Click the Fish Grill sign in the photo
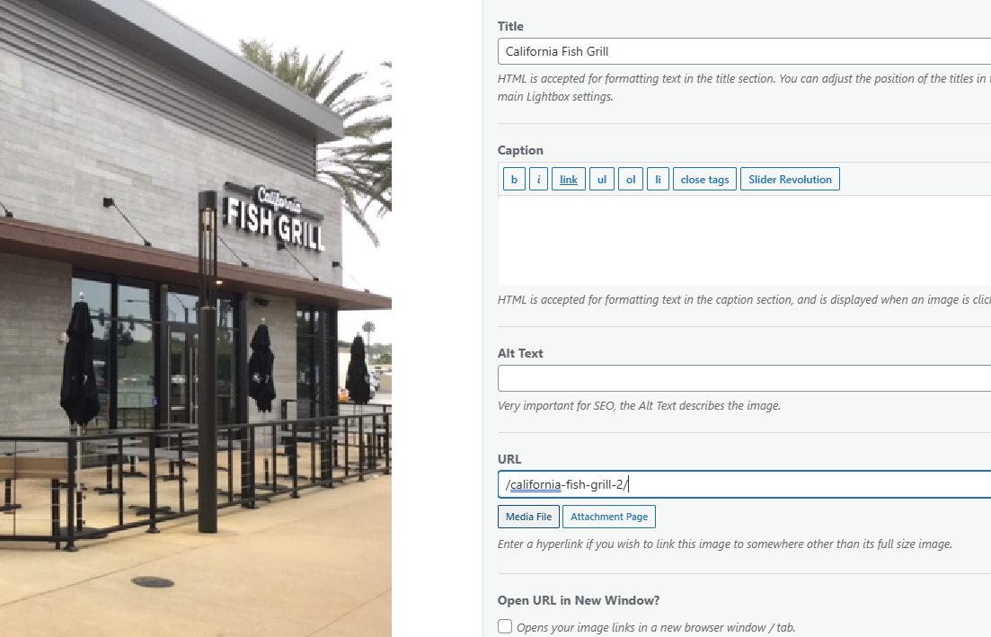This screenshot has width=991, height=637. [x=276, y=218]
